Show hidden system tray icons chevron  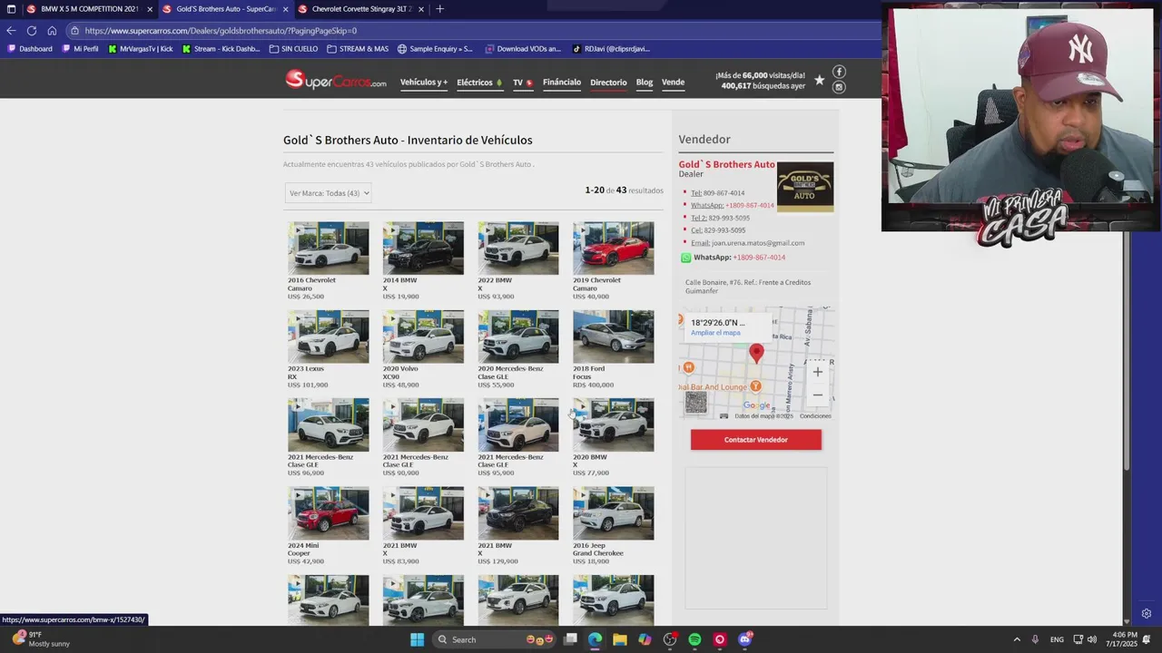(x=1017, y=639)
